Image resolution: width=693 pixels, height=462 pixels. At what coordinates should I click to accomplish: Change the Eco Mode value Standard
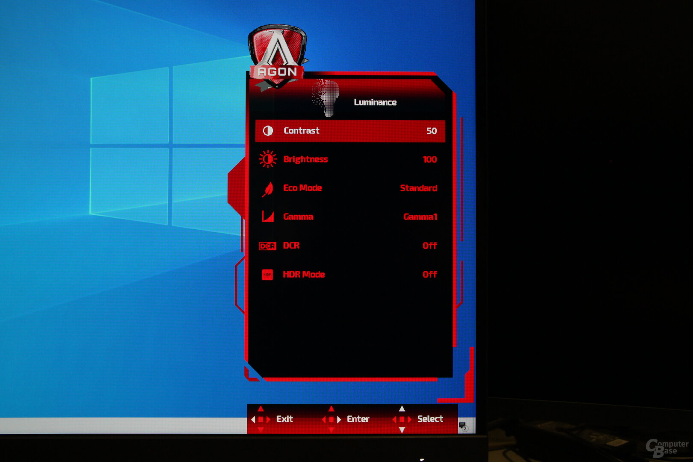coord(418,188)
